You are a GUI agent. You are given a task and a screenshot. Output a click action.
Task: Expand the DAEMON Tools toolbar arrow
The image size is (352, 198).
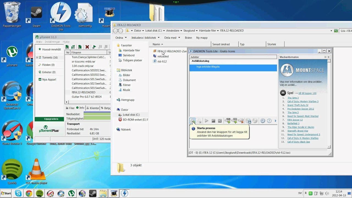[x=276, y=121]
